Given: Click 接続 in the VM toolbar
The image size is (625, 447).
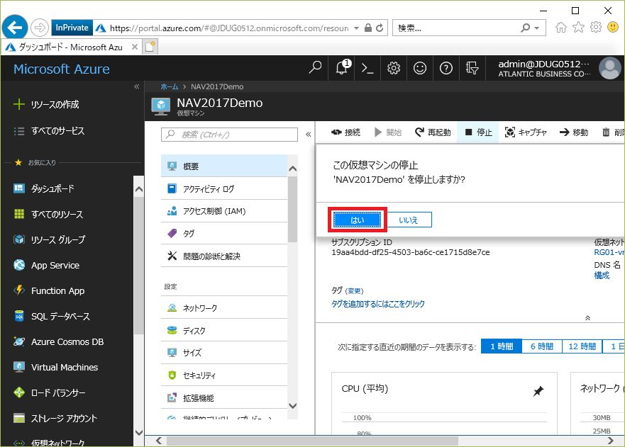Looking at the screenshot, I should point(345,132).
